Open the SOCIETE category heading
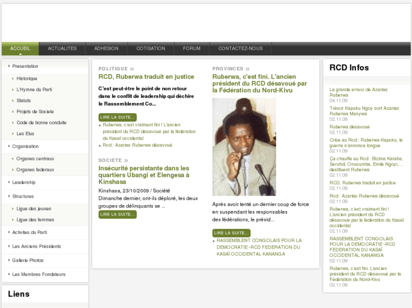The image size is (412, 308). click(113, 160)
